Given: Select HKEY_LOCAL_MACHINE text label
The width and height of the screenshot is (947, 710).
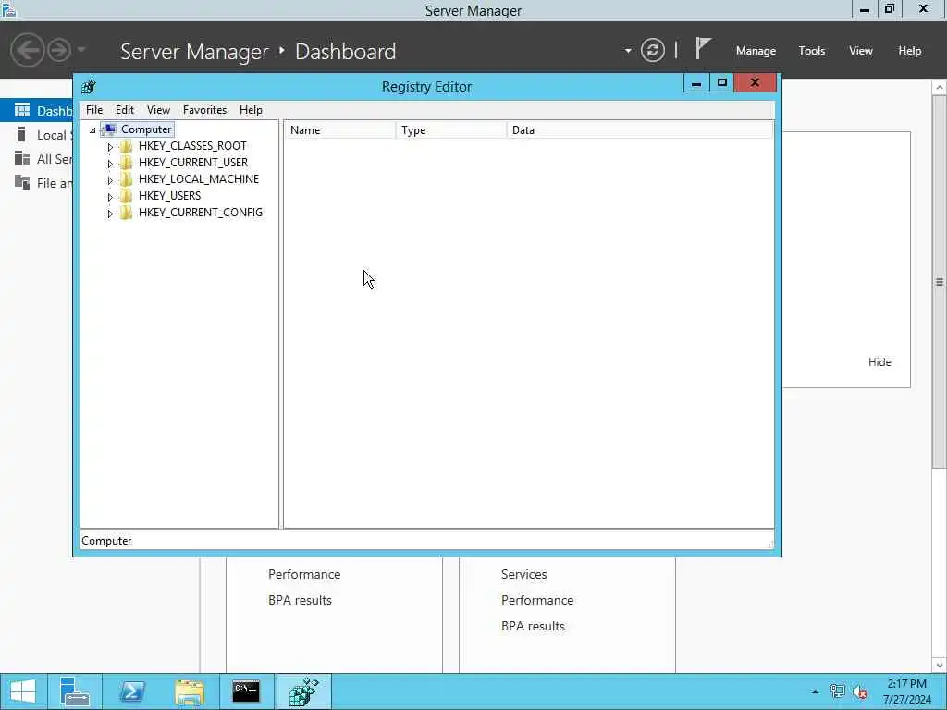Looking at the screenshot, I should (x=199, y=179).
